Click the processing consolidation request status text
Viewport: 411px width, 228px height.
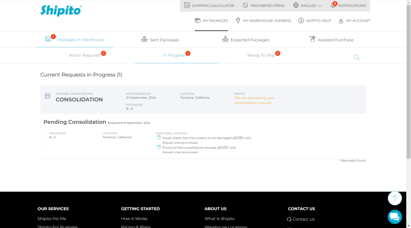click(254, 100)
